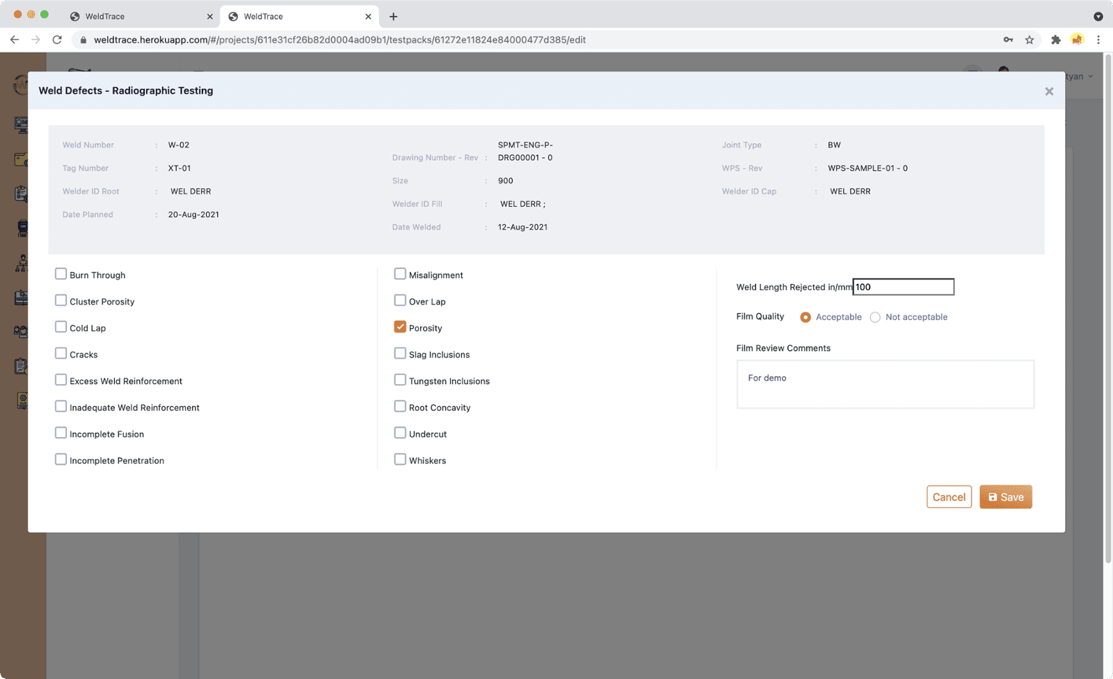Close the first WeldTrace tab
Image resolution: width=1113 pixels, height=679 pixels.
click(209, 17)
